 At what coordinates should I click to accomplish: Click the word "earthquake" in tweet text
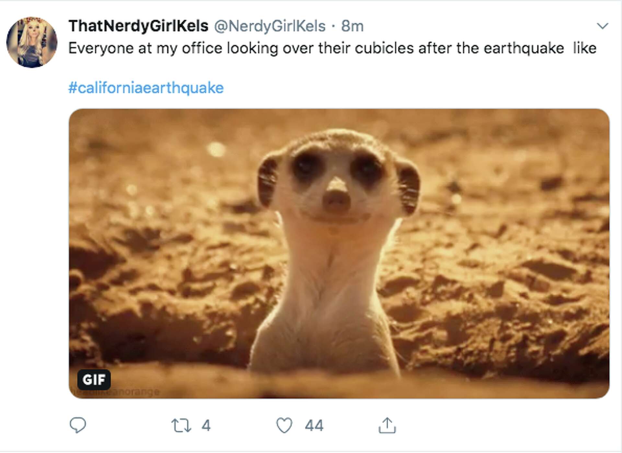click(524, 48)
